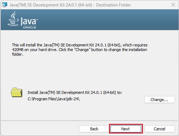
Task: Go back with the Back button
Action: pyautogui.click(x=94, y=129)
